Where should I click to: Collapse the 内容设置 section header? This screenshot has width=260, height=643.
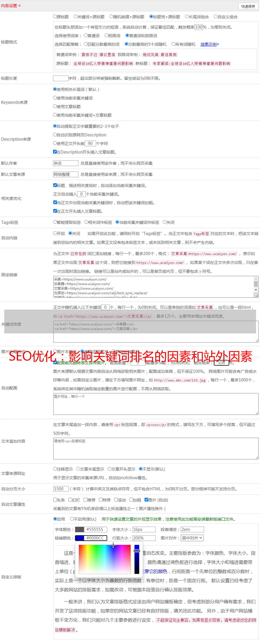[11, 6]
